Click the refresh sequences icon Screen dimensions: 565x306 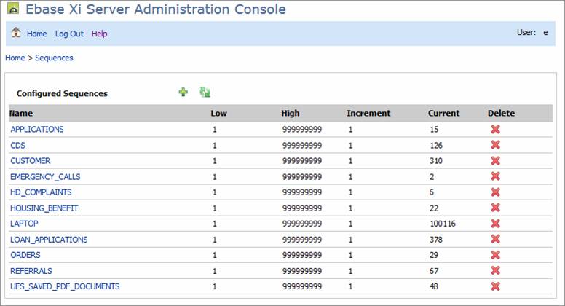click(205, 93)
